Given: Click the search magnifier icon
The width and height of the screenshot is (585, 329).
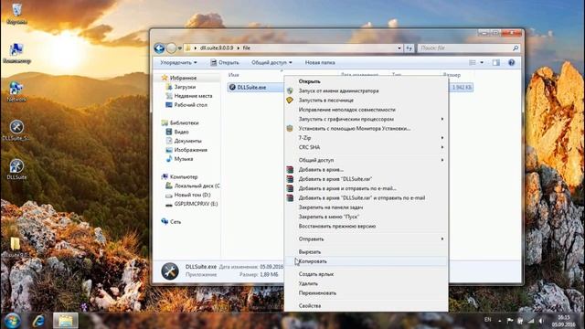Looking at the screenshot, I should pyautogui.click(x=516, y=48).
